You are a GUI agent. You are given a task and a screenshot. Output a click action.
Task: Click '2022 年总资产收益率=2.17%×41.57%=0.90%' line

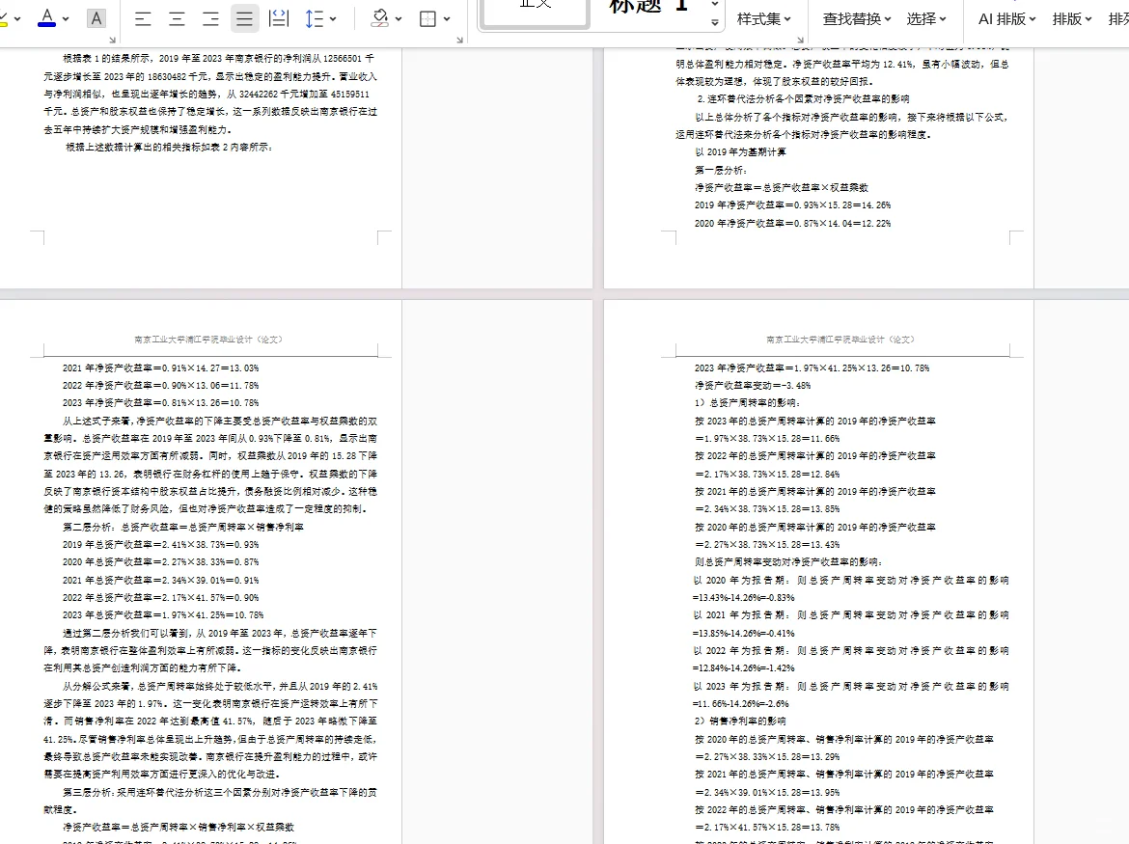pyautogui.click(x=160, y=598)
